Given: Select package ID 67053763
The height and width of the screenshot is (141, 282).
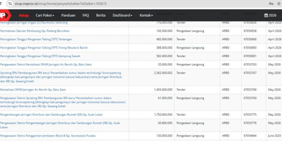Looking at the screenshot, I should [250, 64].
